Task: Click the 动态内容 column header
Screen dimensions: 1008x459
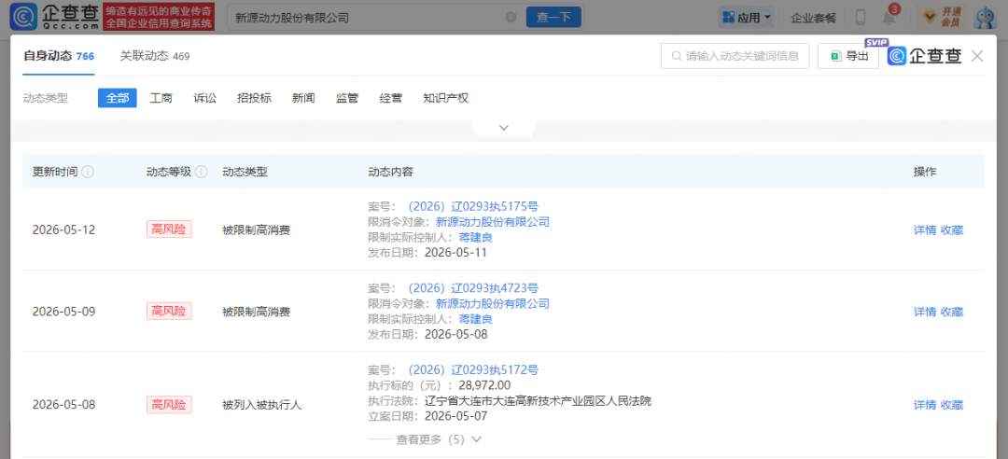Action: pos(390,172)
